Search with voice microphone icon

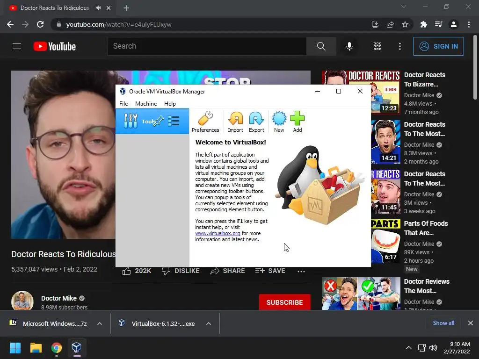(x=349, y=46)
